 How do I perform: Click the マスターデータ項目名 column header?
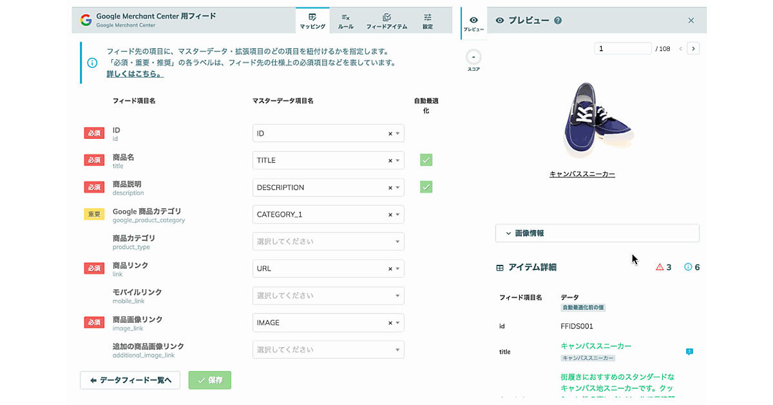pyautogui.click(x=283, y=101)
